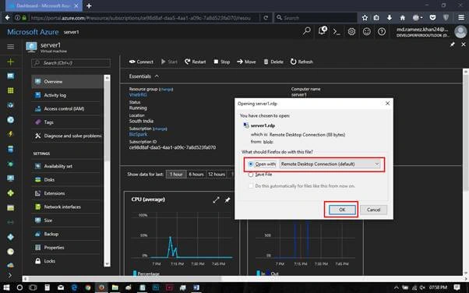Go back with the Firefox back arrow

[x=8, y=18]
